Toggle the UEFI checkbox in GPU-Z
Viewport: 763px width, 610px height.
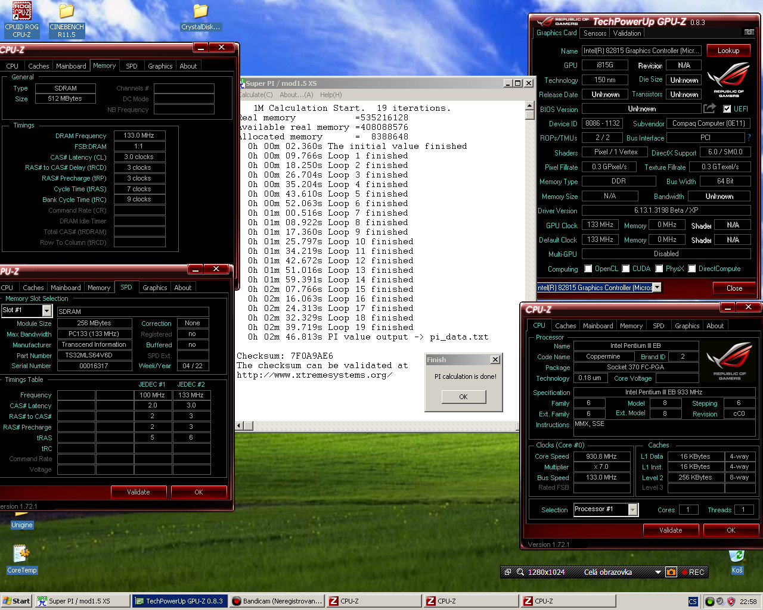click(x=727, y=109)
